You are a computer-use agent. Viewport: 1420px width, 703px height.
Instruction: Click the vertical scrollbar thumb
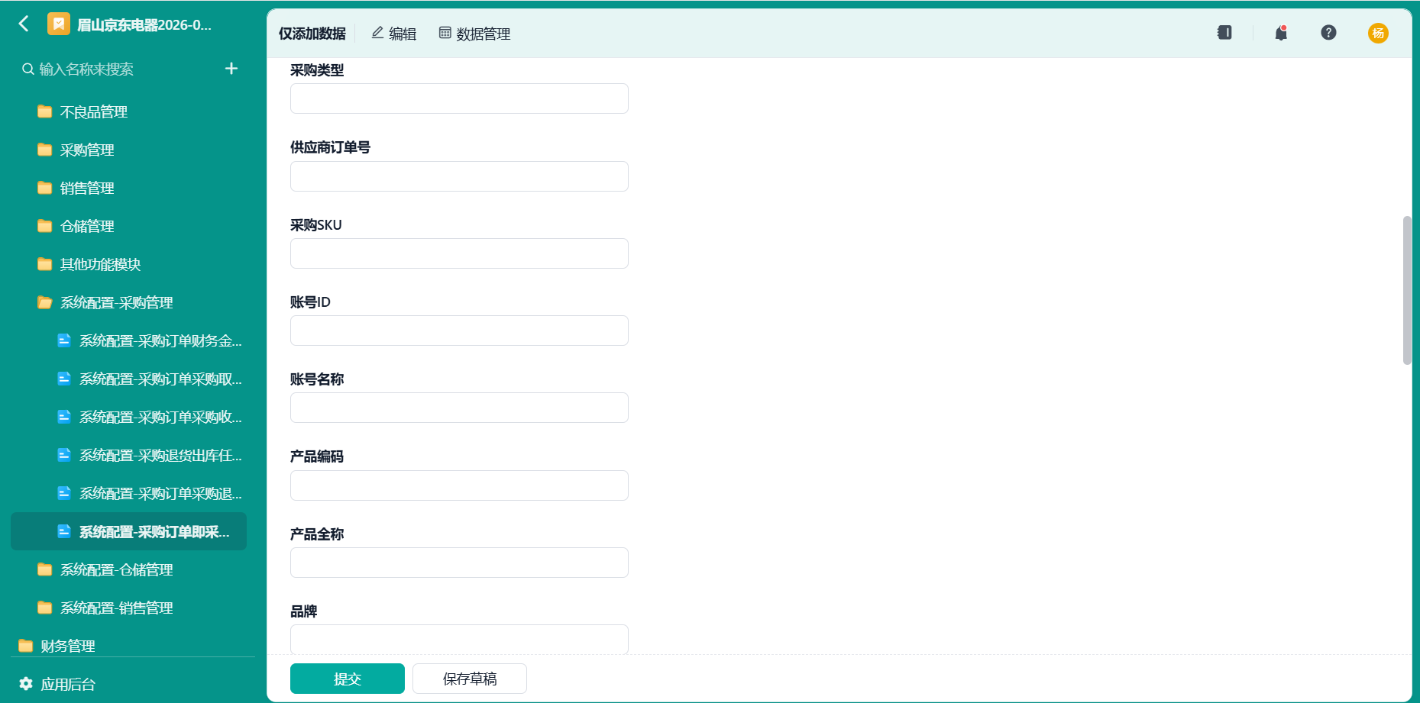click(1407, 291)
